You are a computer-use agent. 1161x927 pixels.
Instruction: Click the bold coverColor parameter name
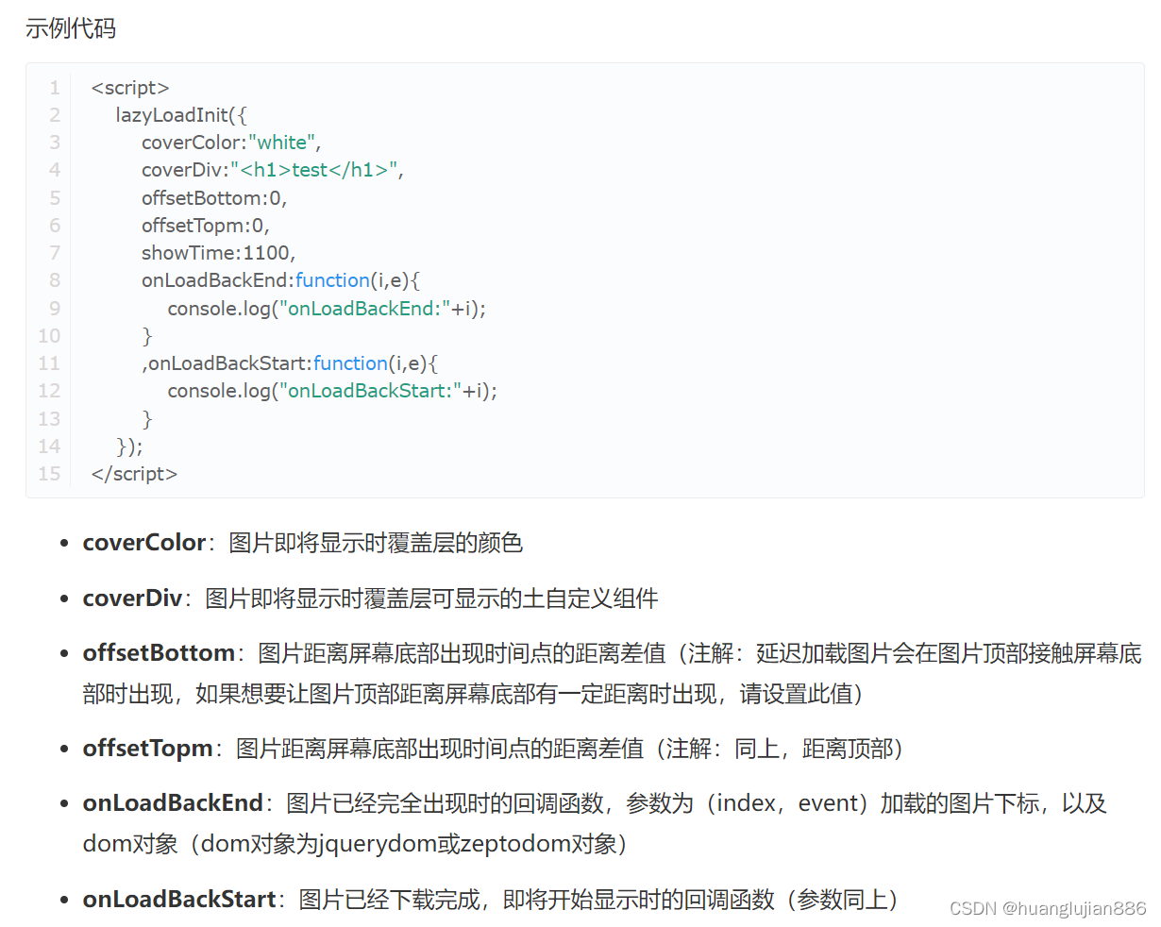tap(144, 542)
